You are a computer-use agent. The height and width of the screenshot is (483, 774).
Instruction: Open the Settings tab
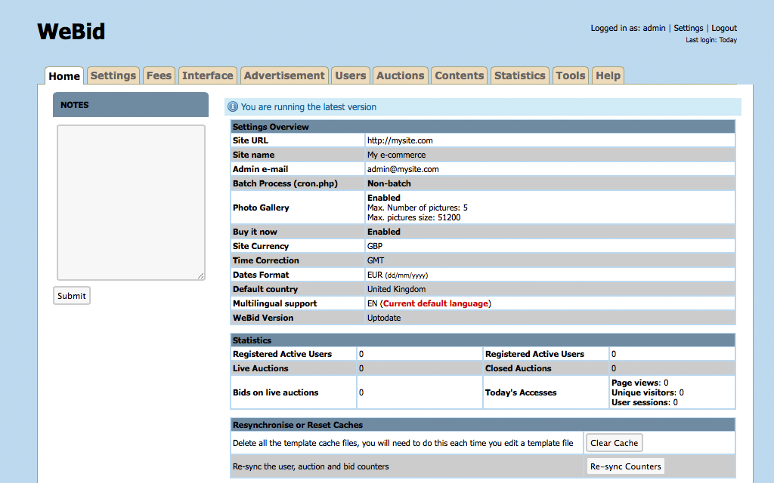(113, 75)
